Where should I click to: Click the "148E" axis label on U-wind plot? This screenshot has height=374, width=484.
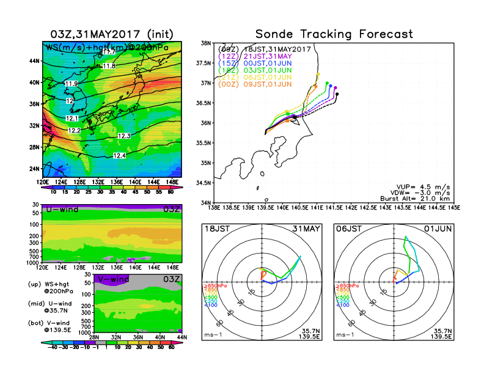pyautogui.click(x=172, y=267)
